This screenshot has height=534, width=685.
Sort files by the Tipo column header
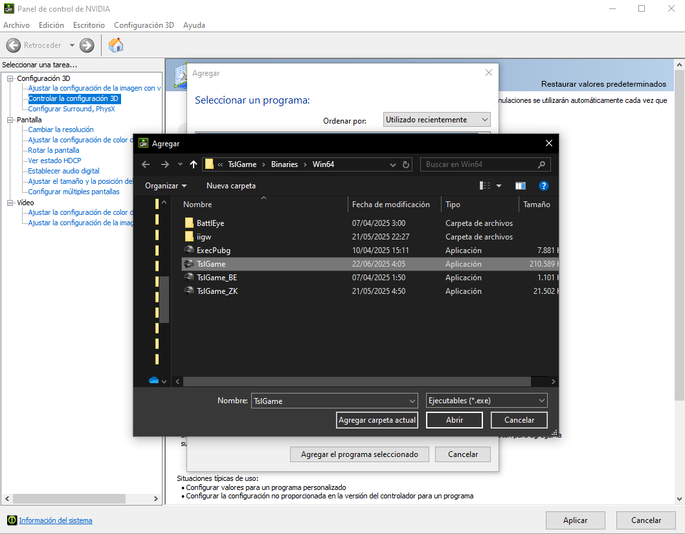[x=480, y=205]
